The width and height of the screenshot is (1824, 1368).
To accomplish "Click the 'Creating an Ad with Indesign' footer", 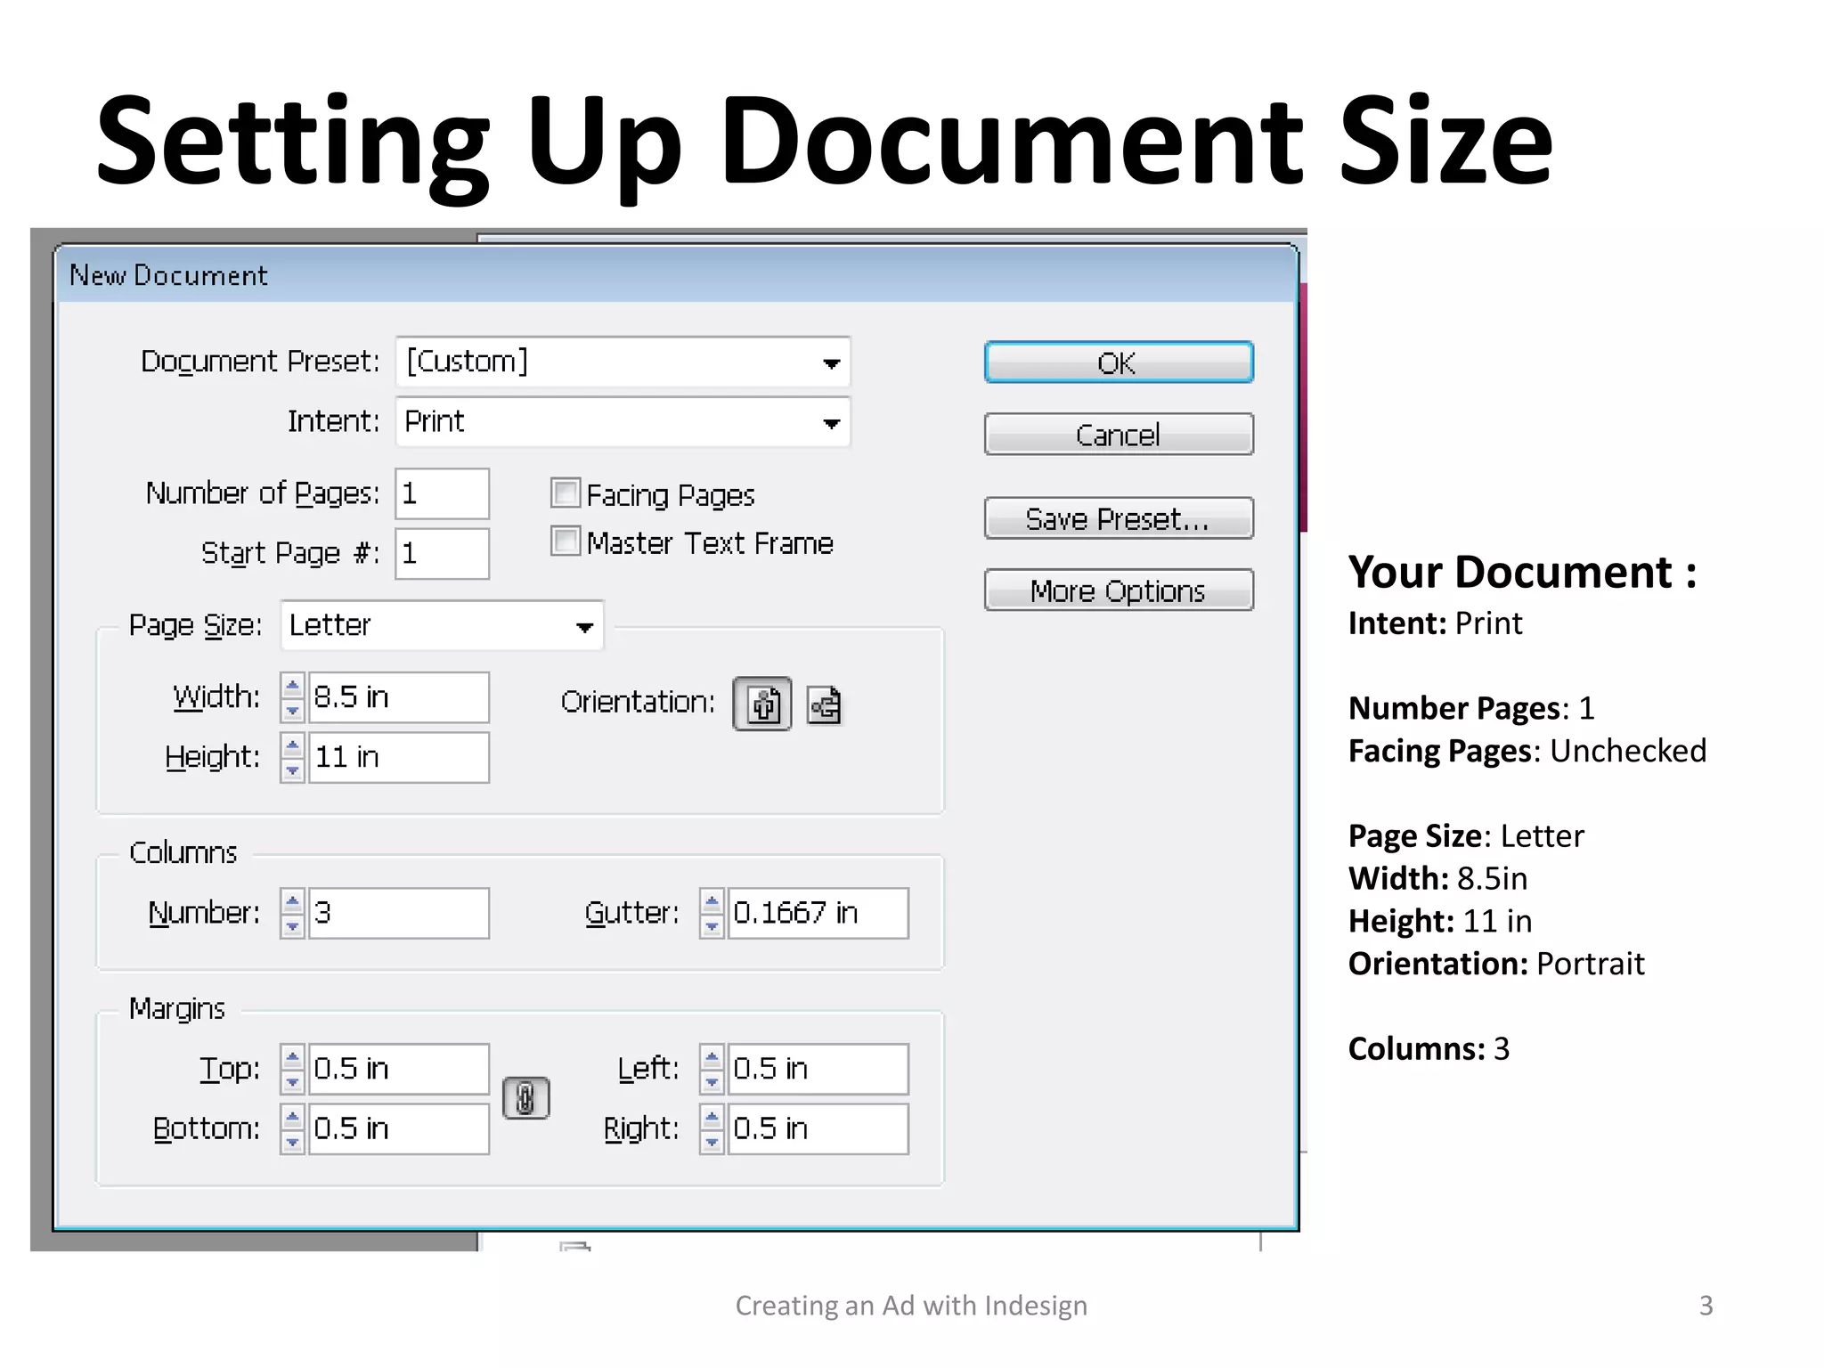I will 911,1306.
